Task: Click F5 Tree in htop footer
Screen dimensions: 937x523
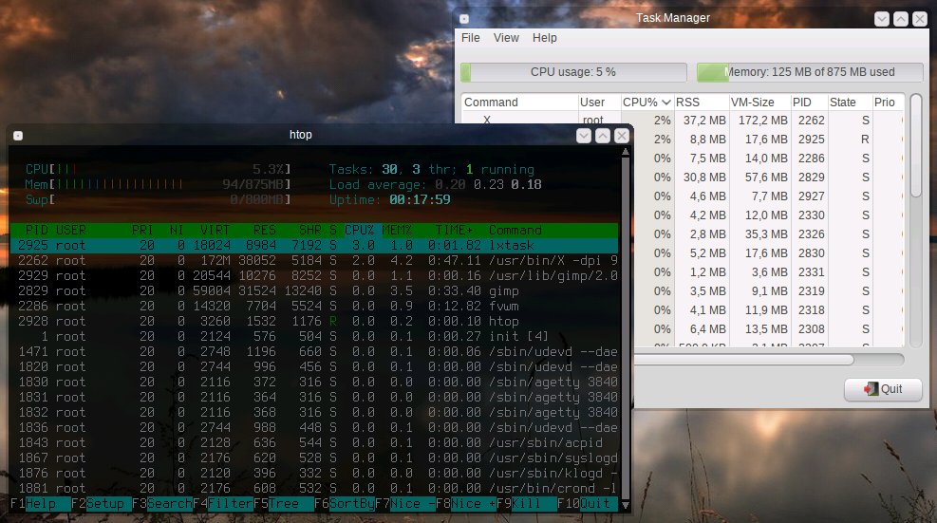Action: click(284, 504)
